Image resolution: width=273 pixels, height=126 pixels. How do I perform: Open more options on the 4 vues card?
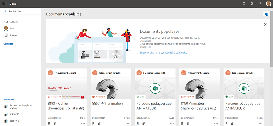pyautogui.click(x=172, y=124)
